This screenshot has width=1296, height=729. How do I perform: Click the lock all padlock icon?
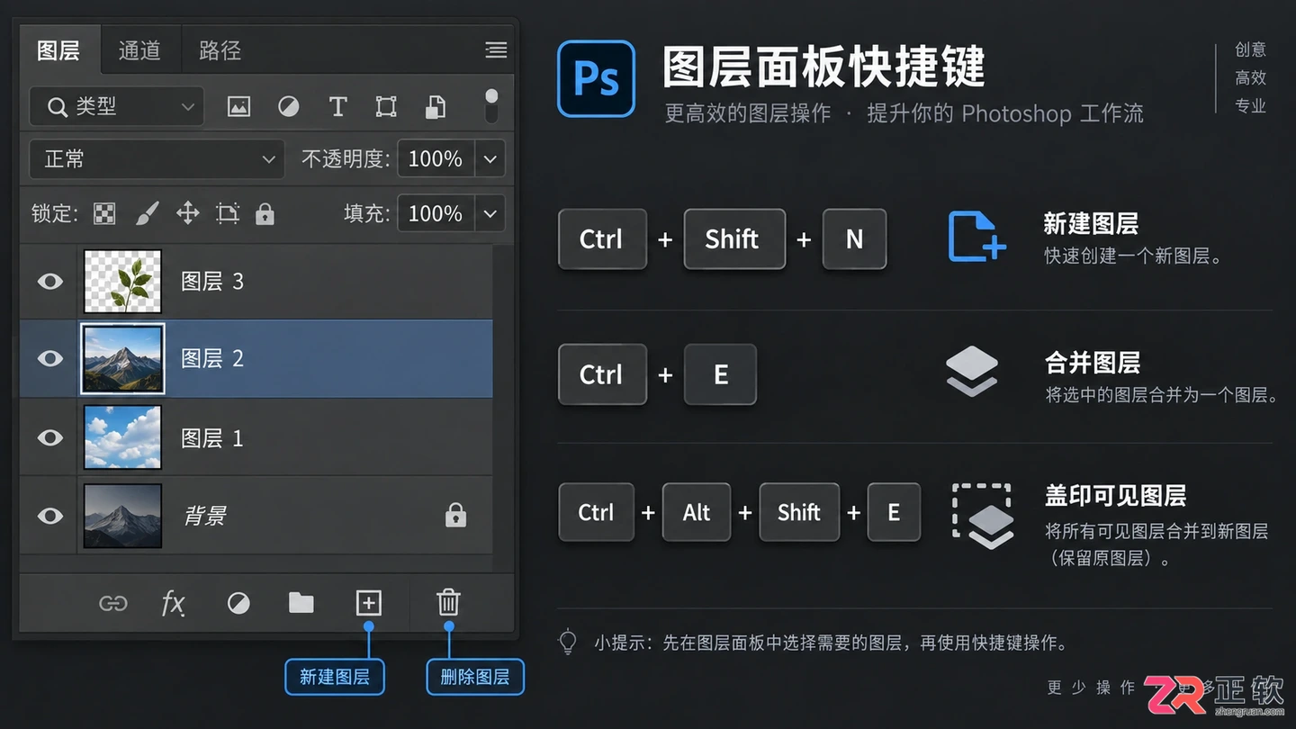click(265, 213)
